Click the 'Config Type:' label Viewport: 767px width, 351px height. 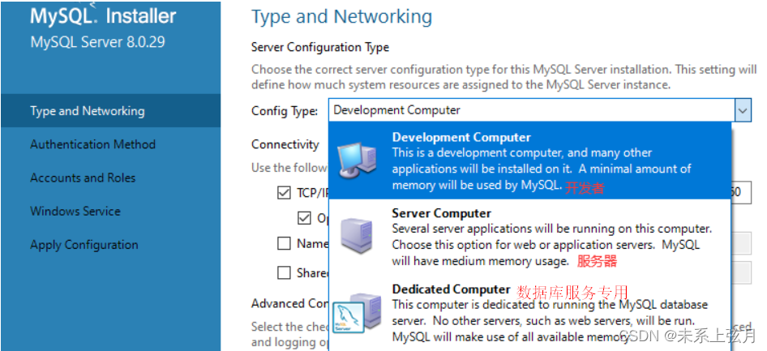[x=285, y=111]
